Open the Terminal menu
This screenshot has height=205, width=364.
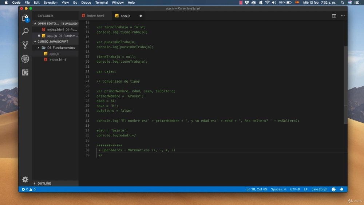[102, 3]
